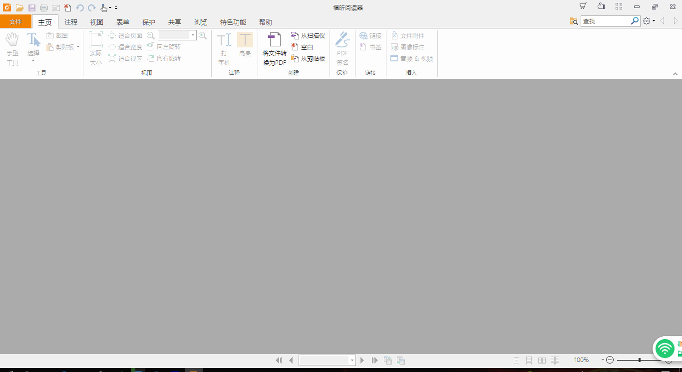Switch to the 注释 tab

(x=71, y=22)
